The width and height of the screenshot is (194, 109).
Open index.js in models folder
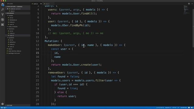click(12, 22)
